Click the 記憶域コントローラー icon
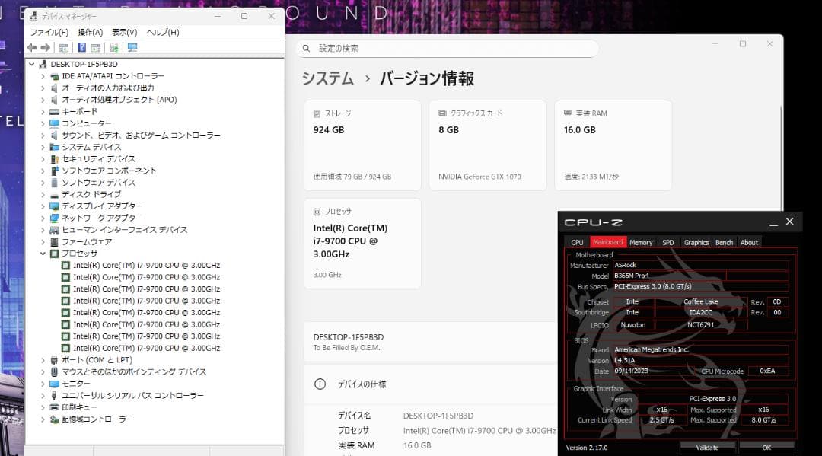 coord(54,419)
